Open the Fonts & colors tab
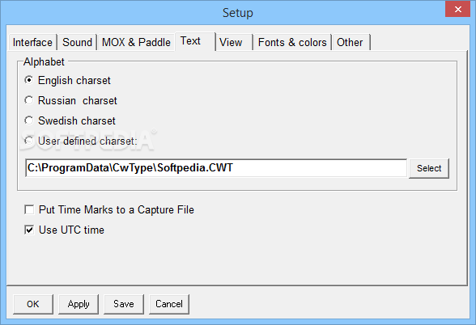The width and height of the screenshot is (476, 325). pos(292,42)
